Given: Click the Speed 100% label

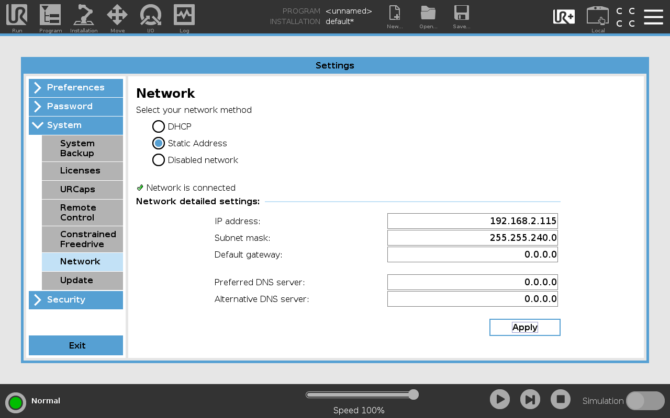Looking at the screenshot, I should coord(359,411).
